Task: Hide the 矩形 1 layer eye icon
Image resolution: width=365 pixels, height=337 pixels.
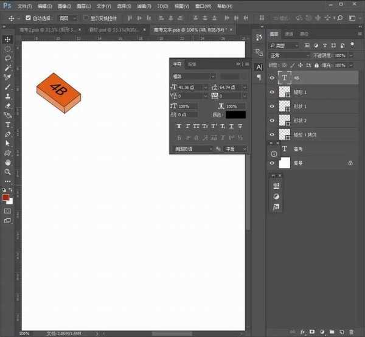Action: tap(272, 92)
